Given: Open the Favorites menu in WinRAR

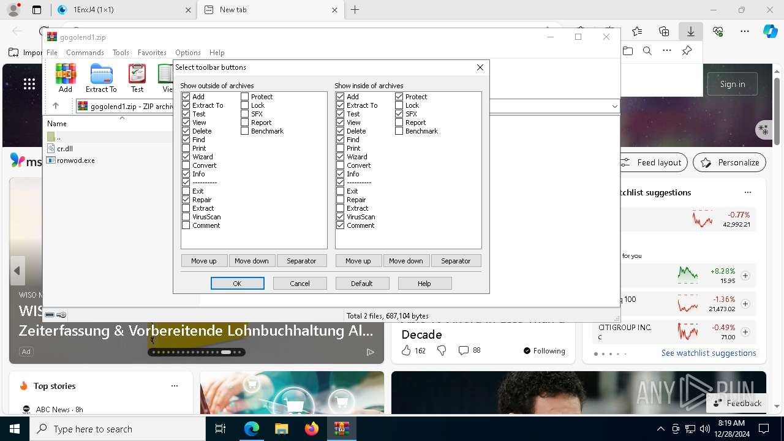Looking at the screenshot, I should click(152, 53).
